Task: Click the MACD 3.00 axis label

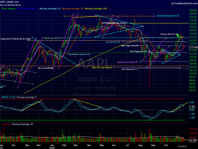Action: [191, 102]
